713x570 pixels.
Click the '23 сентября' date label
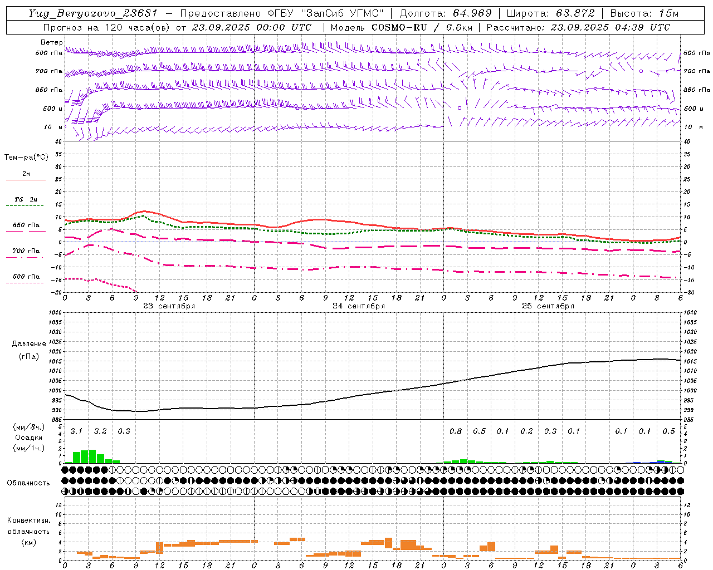pos(169,306)
